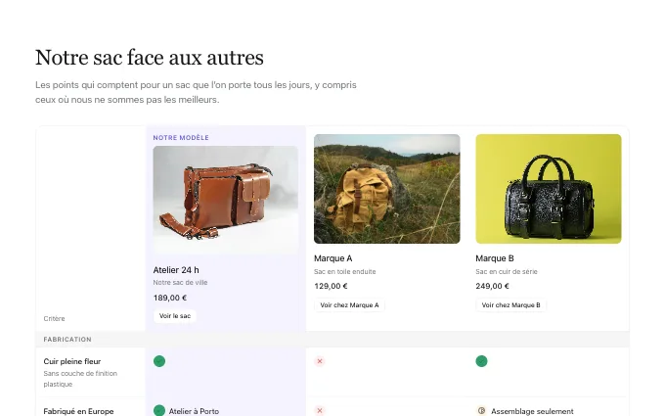Click the 'Fabriqué en Europe' criterion label

(78, 411)
